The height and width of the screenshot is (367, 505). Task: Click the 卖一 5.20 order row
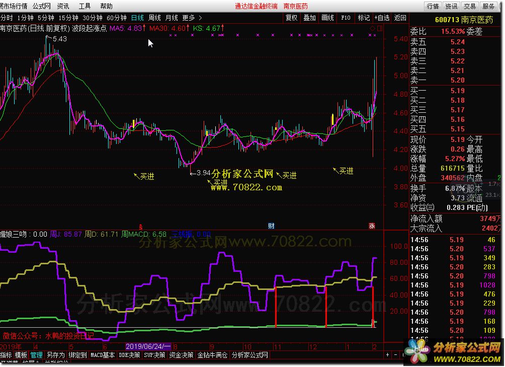coord(454,80)
